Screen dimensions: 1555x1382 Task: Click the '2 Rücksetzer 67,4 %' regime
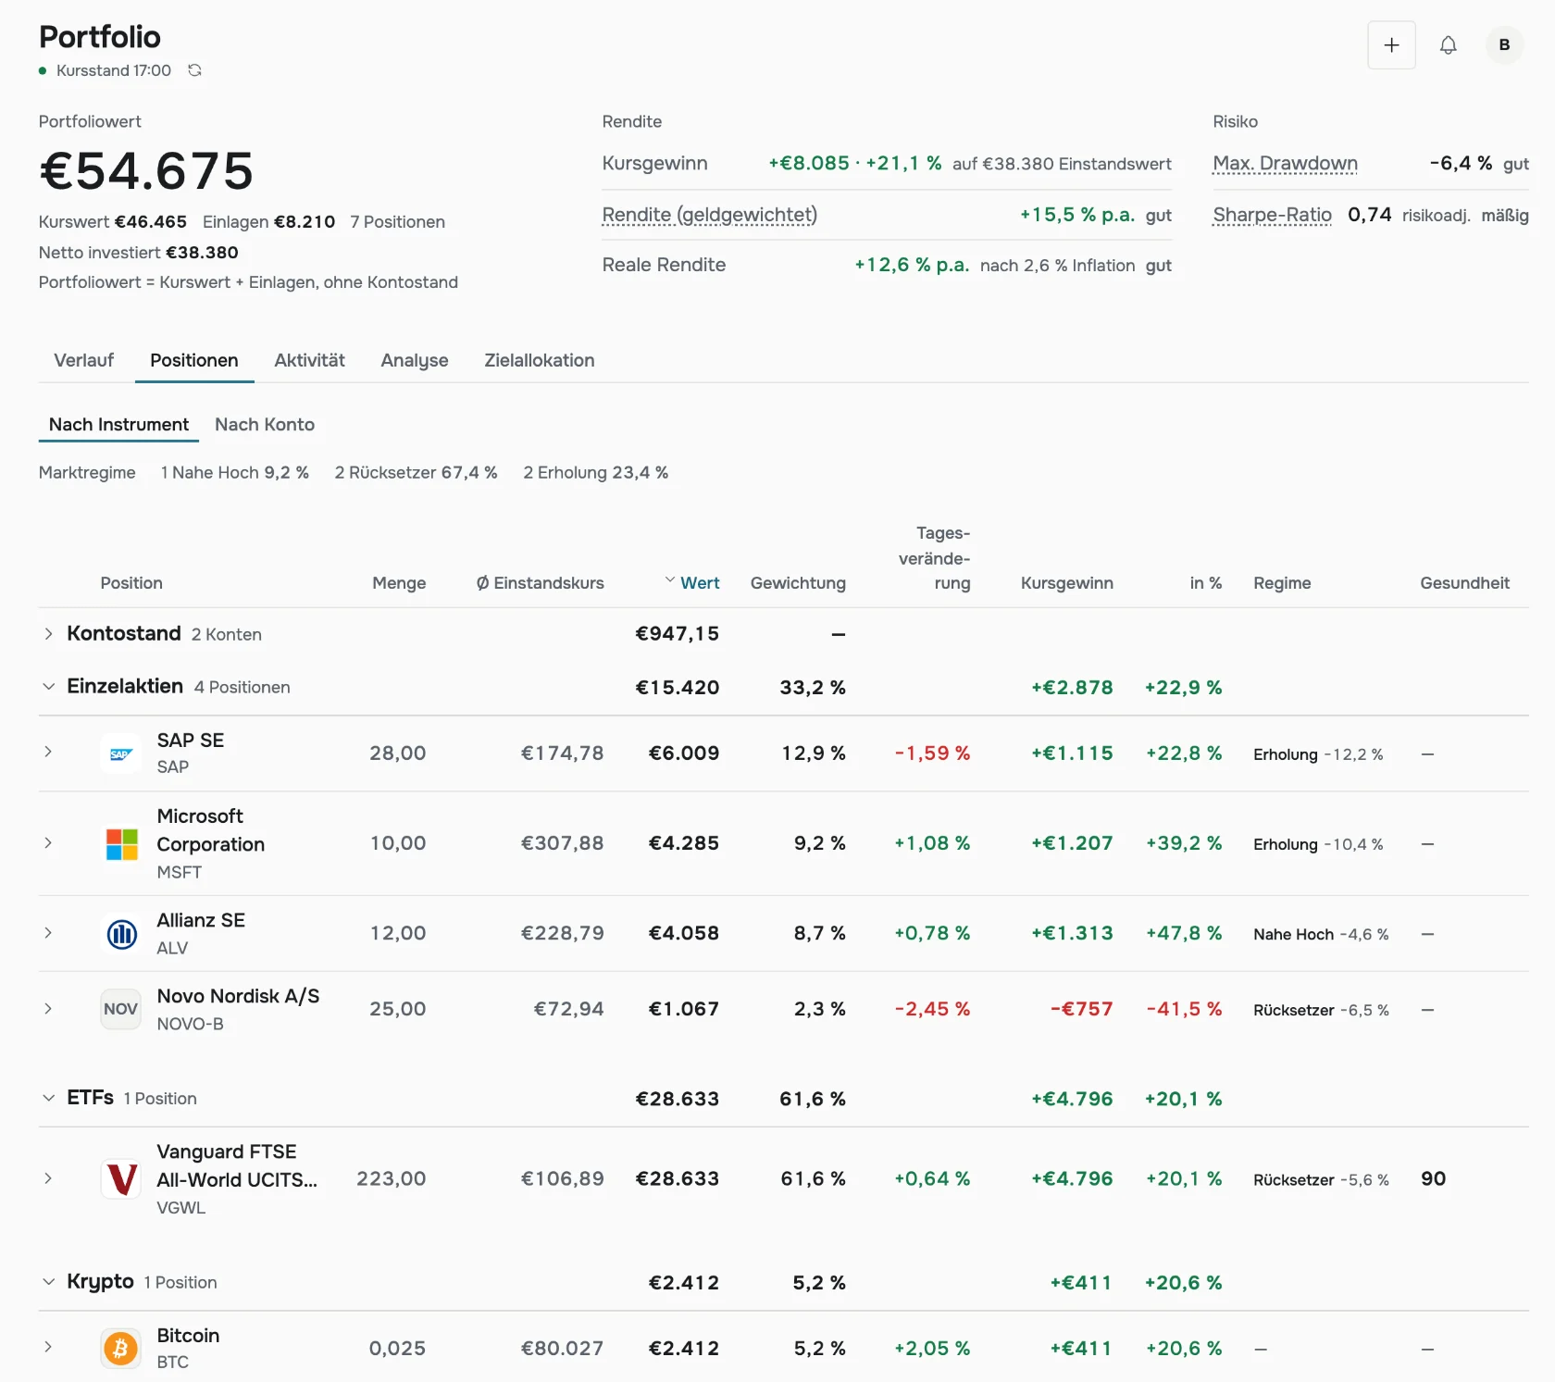point(416,472)
